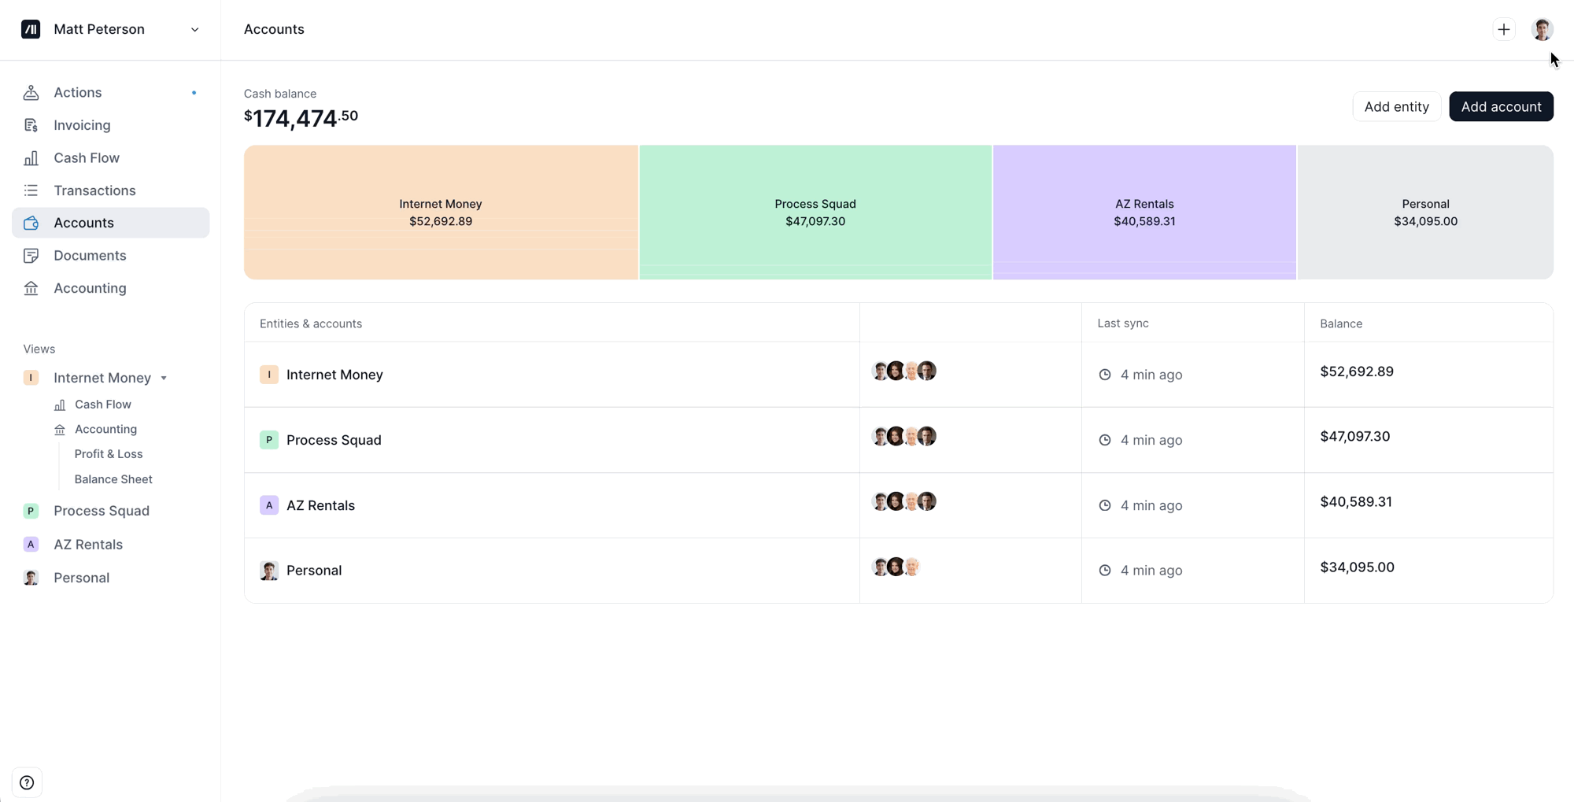Open the user profile avatar

click(1542, 30)
